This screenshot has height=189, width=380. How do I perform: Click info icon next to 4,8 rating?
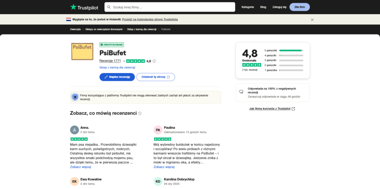(154, 61)
